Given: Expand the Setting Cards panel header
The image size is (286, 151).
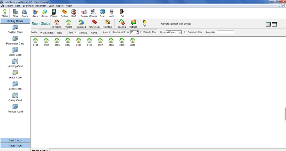Looking at the screenshot, I should tap(15, 21).
